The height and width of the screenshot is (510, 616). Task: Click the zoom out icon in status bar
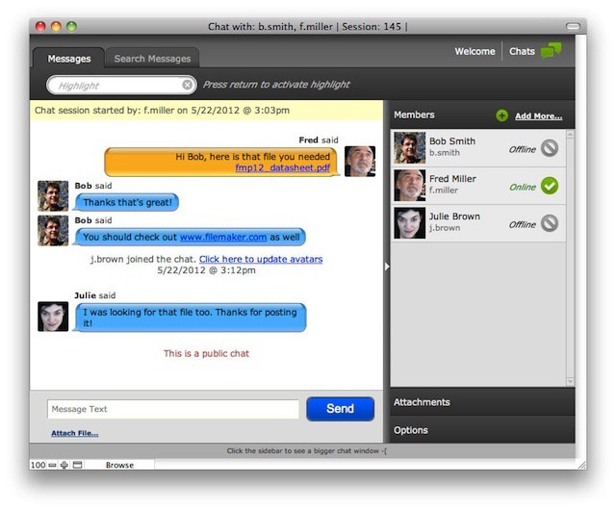(x=53, y=466)
